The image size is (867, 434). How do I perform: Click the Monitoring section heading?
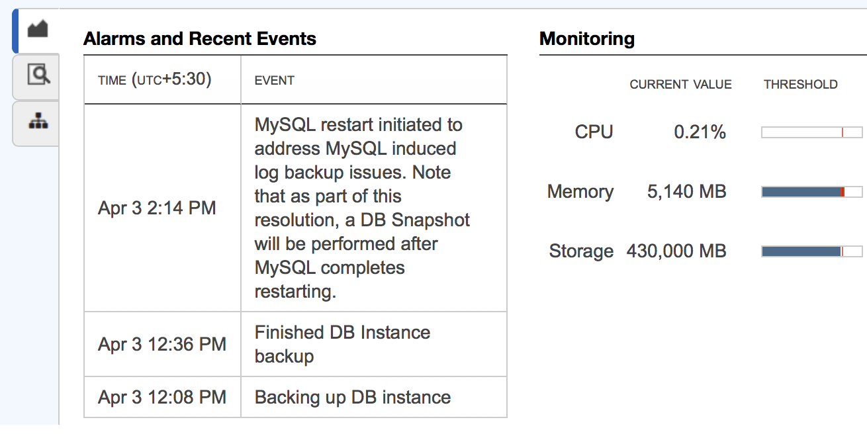(587, 39)
